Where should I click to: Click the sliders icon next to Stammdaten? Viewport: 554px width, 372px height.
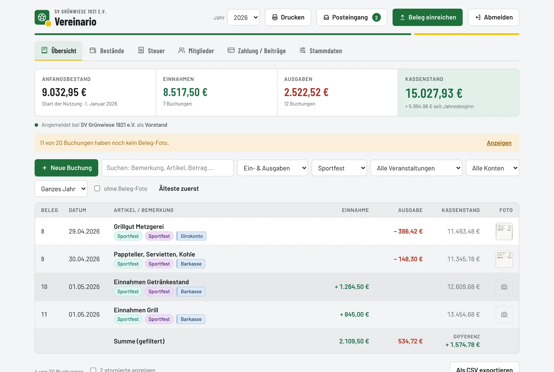click(303, 51)
